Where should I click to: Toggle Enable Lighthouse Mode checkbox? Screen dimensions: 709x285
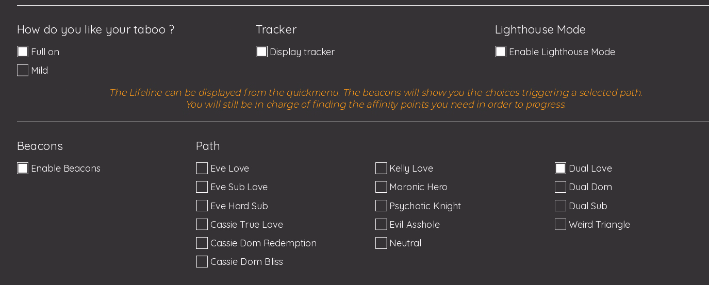point(501,52)
